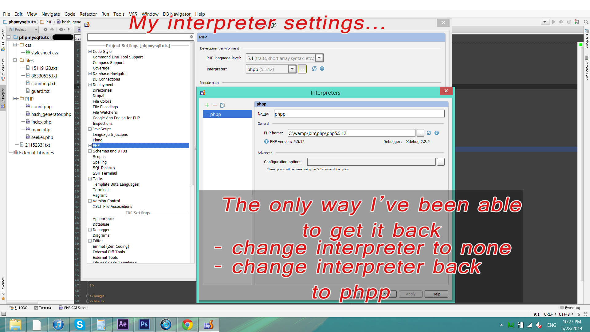Launch Google Chrome from the taskbar
This screenshot has width=590, height=332.
point(187,325)
